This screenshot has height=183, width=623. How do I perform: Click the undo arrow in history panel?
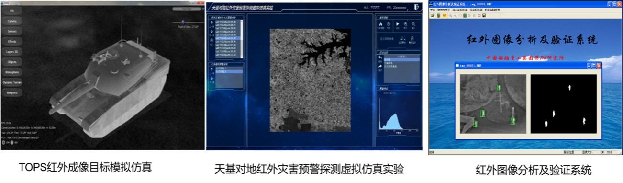pos(380,57)
